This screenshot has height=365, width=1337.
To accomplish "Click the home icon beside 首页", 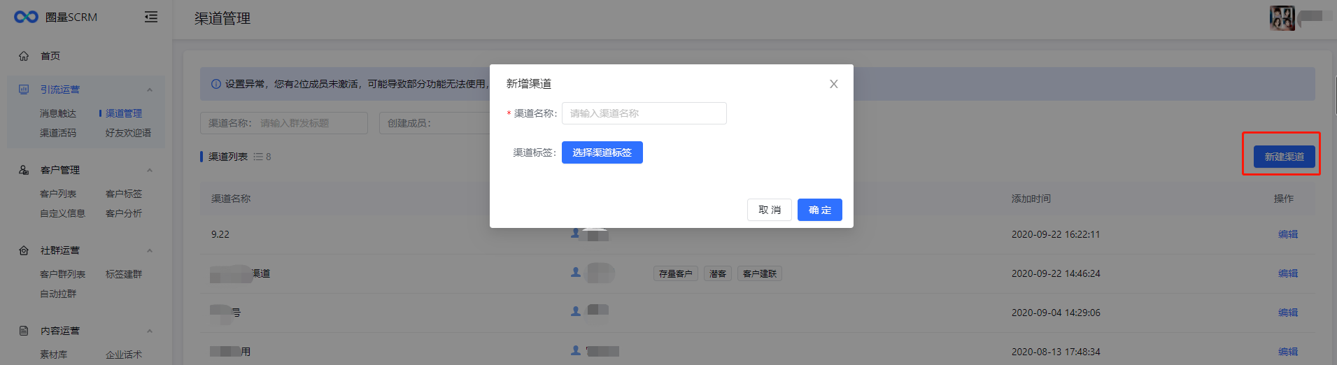I will click(24, 56).
